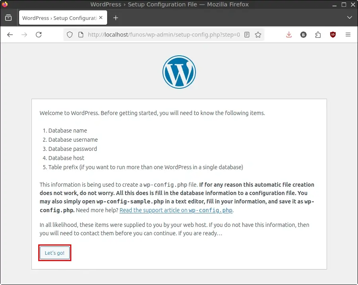Click the B extension icon
The width and height of the screenshot is (358, 285).
303,35
